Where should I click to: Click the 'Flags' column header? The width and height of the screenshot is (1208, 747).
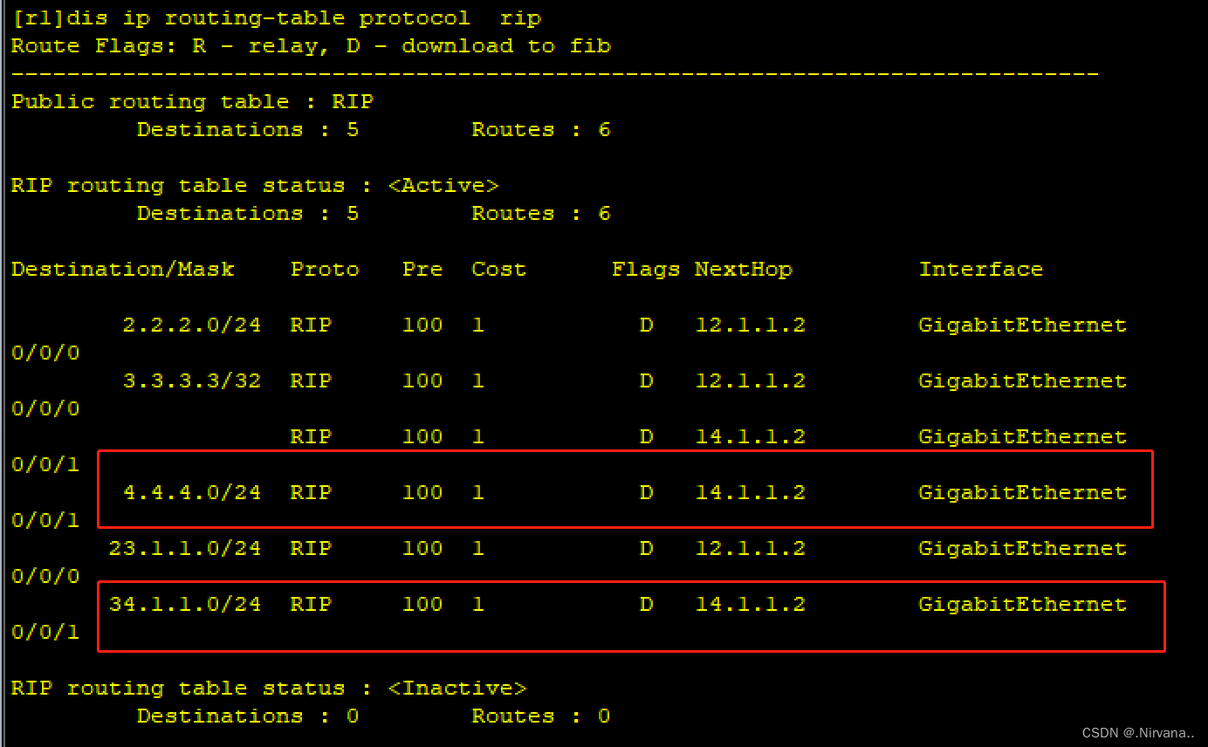pyautogui.click(x=646, y=270)
